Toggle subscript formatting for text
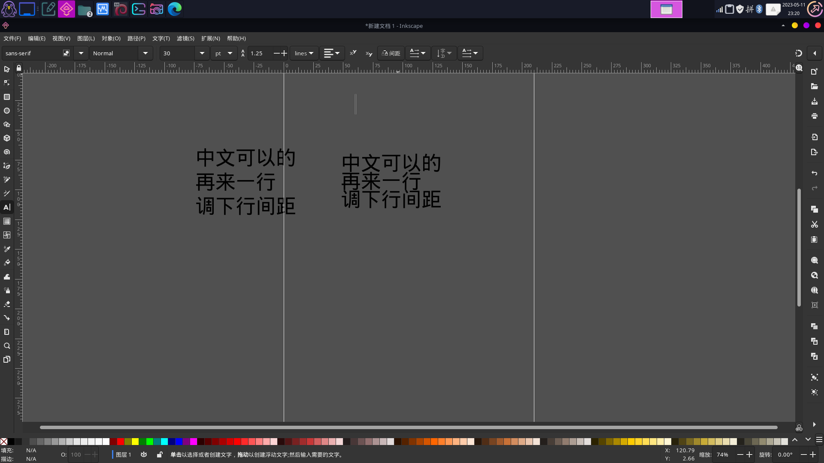Viewport: 824px width, 463px height. (369, 53)
